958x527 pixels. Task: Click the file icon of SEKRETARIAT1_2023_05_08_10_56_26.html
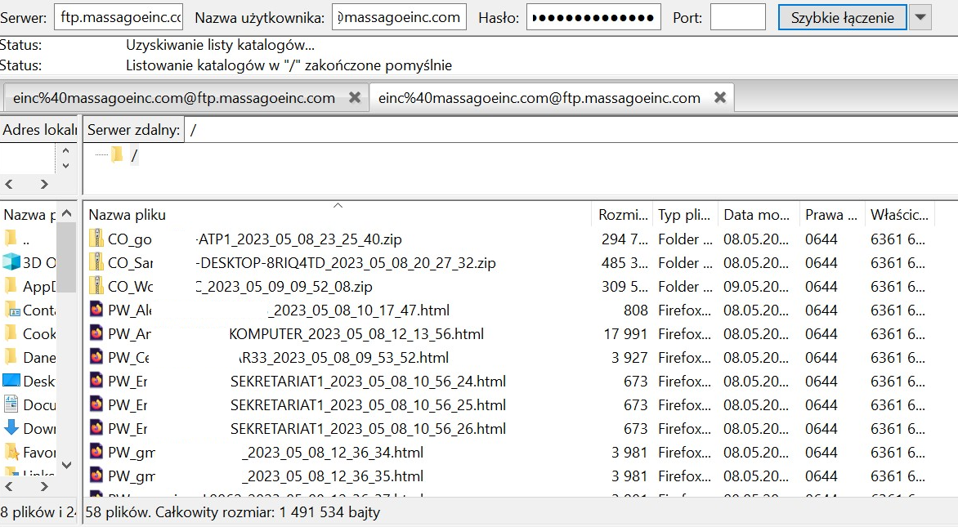96,429
